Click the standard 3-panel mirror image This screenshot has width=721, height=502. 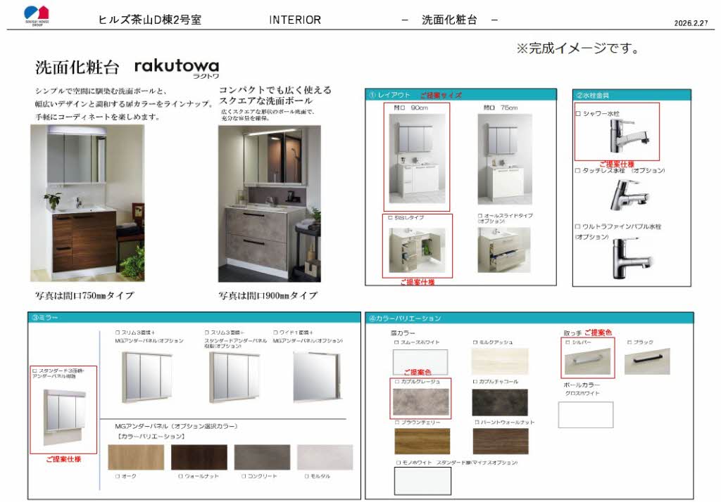64,417
